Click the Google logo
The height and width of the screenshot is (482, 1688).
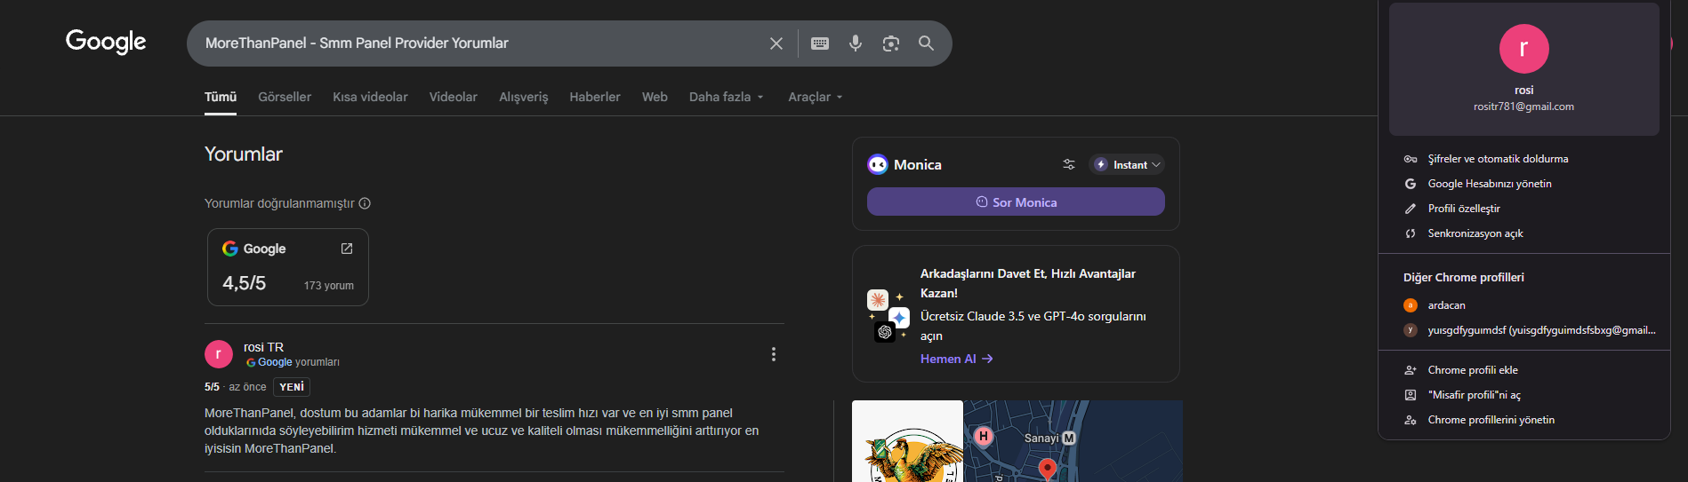coord(106,42)
